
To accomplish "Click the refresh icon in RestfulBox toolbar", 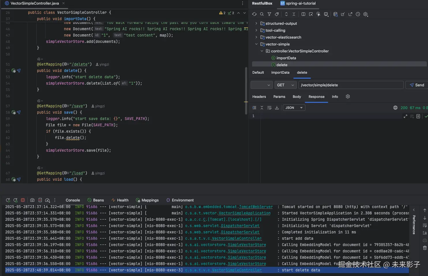I will tap(254, 14).
